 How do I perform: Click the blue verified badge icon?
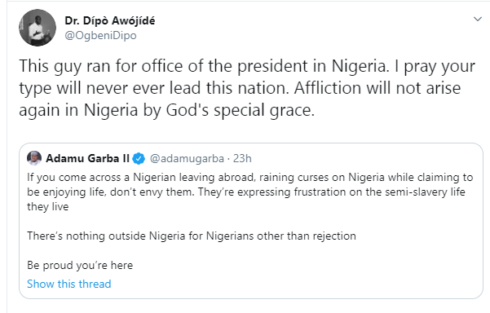pyautogui.click(x=139, y=159)
